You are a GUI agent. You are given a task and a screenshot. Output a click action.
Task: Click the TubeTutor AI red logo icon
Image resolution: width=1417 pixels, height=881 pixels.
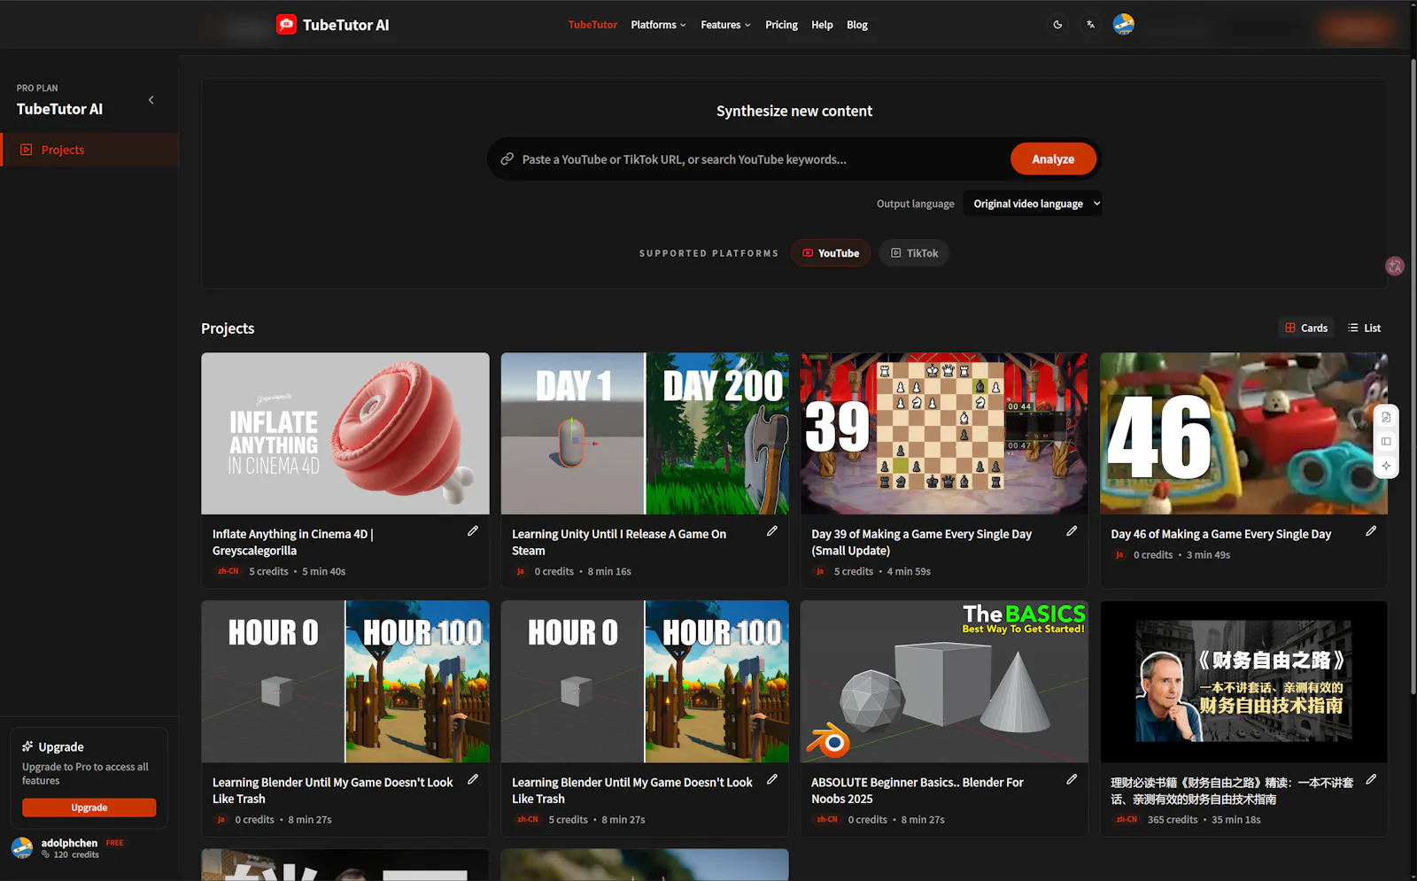pyautogui.click(x=286, y=25)
